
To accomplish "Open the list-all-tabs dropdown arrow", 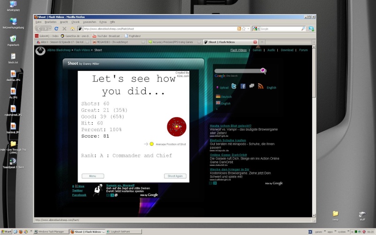I will pos(313,42).
